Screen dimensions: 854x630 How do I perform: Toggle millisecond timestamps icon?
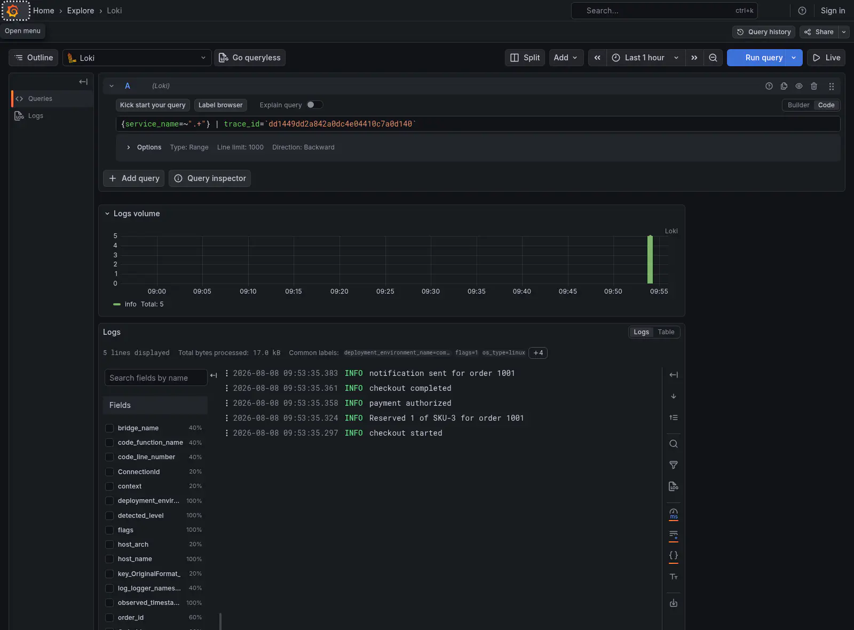pos(674,514)
